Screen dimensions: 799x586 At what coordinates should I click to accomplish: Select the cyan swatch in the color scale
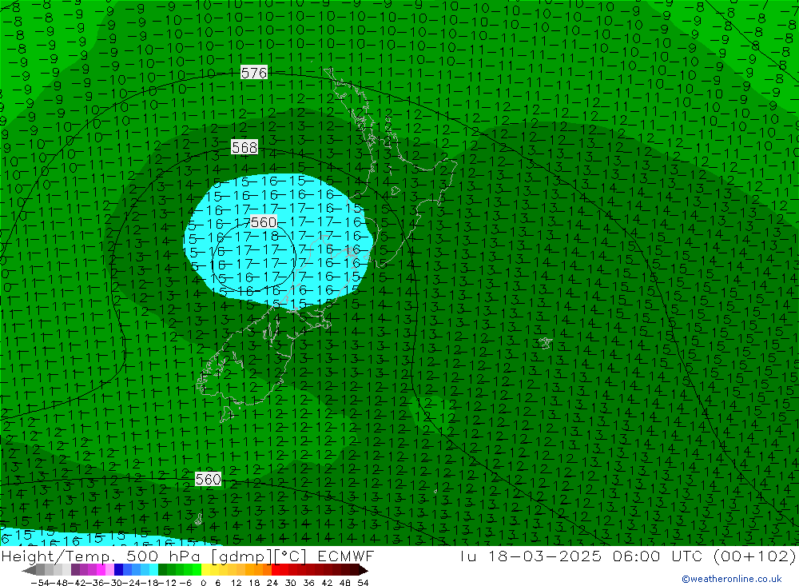tap(153, 570)
